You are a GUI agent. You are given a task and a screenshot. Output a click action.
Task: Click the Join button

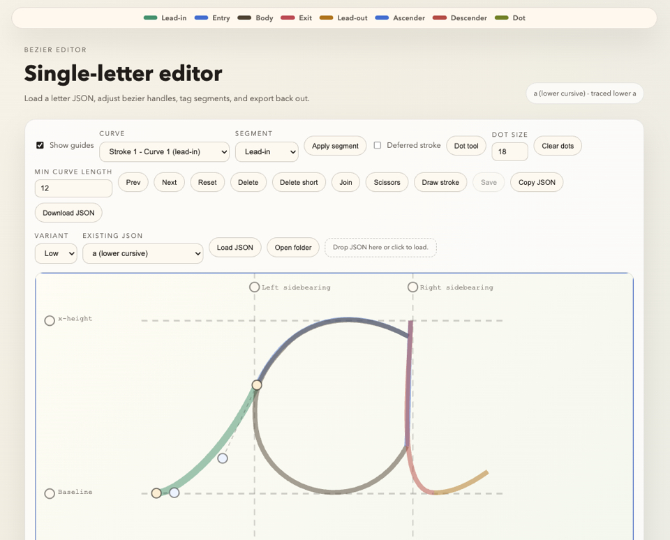345,182
